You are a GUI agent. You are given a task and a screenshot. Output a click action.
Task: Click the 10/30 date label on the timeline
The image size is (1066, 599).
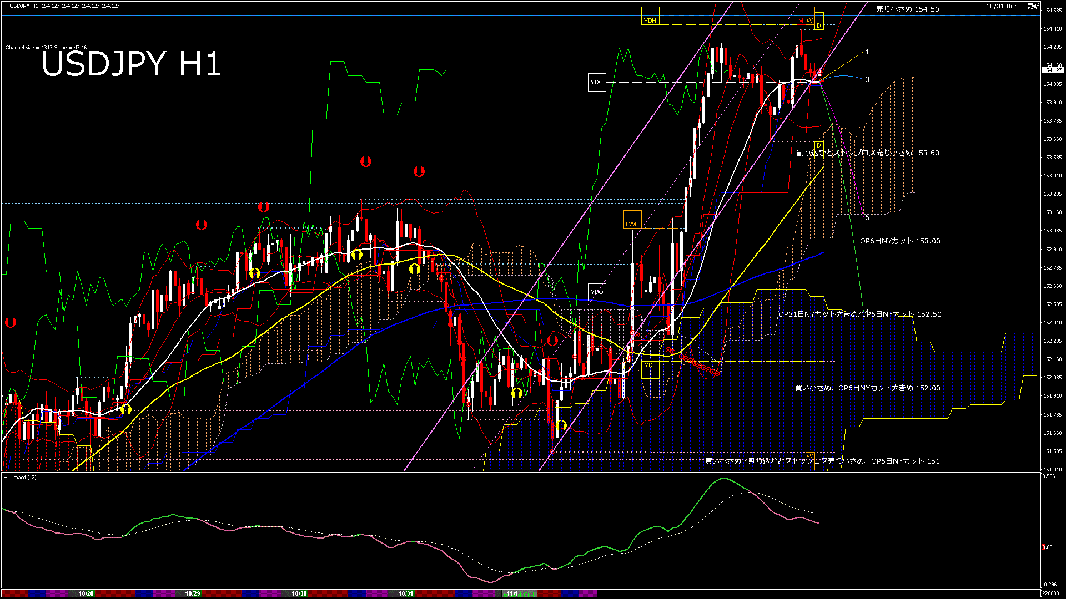click(299, 593)
